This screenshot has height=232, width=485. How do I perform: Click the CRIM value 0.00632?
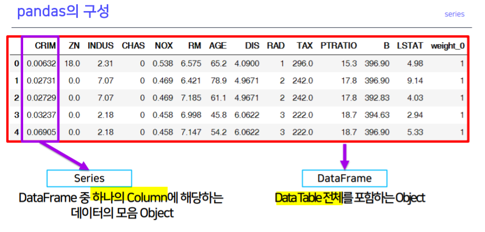tap(42, 64)
